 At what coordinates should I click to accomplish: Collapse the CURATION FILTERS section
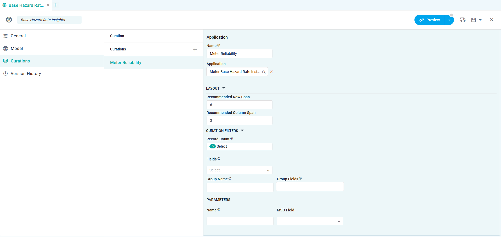click(x=242, y=130)
